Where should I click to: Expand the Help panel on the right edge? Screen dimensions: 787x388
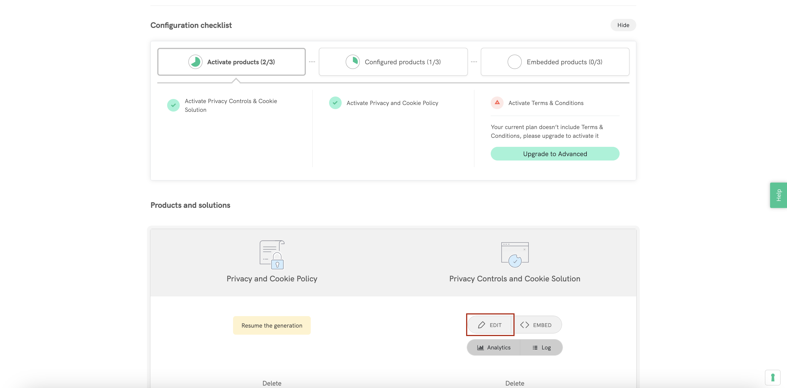[779, 195]
